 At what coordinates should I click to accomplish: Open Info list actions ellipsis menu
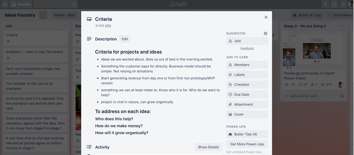tap(64, 26)
